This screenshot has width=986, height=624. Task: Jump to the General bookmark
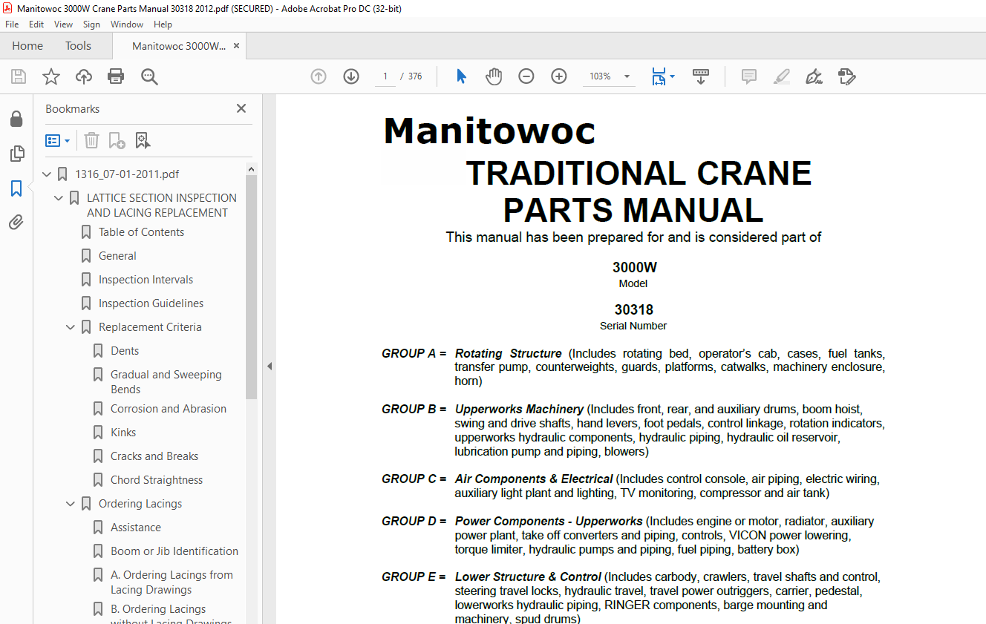(117, 256)
